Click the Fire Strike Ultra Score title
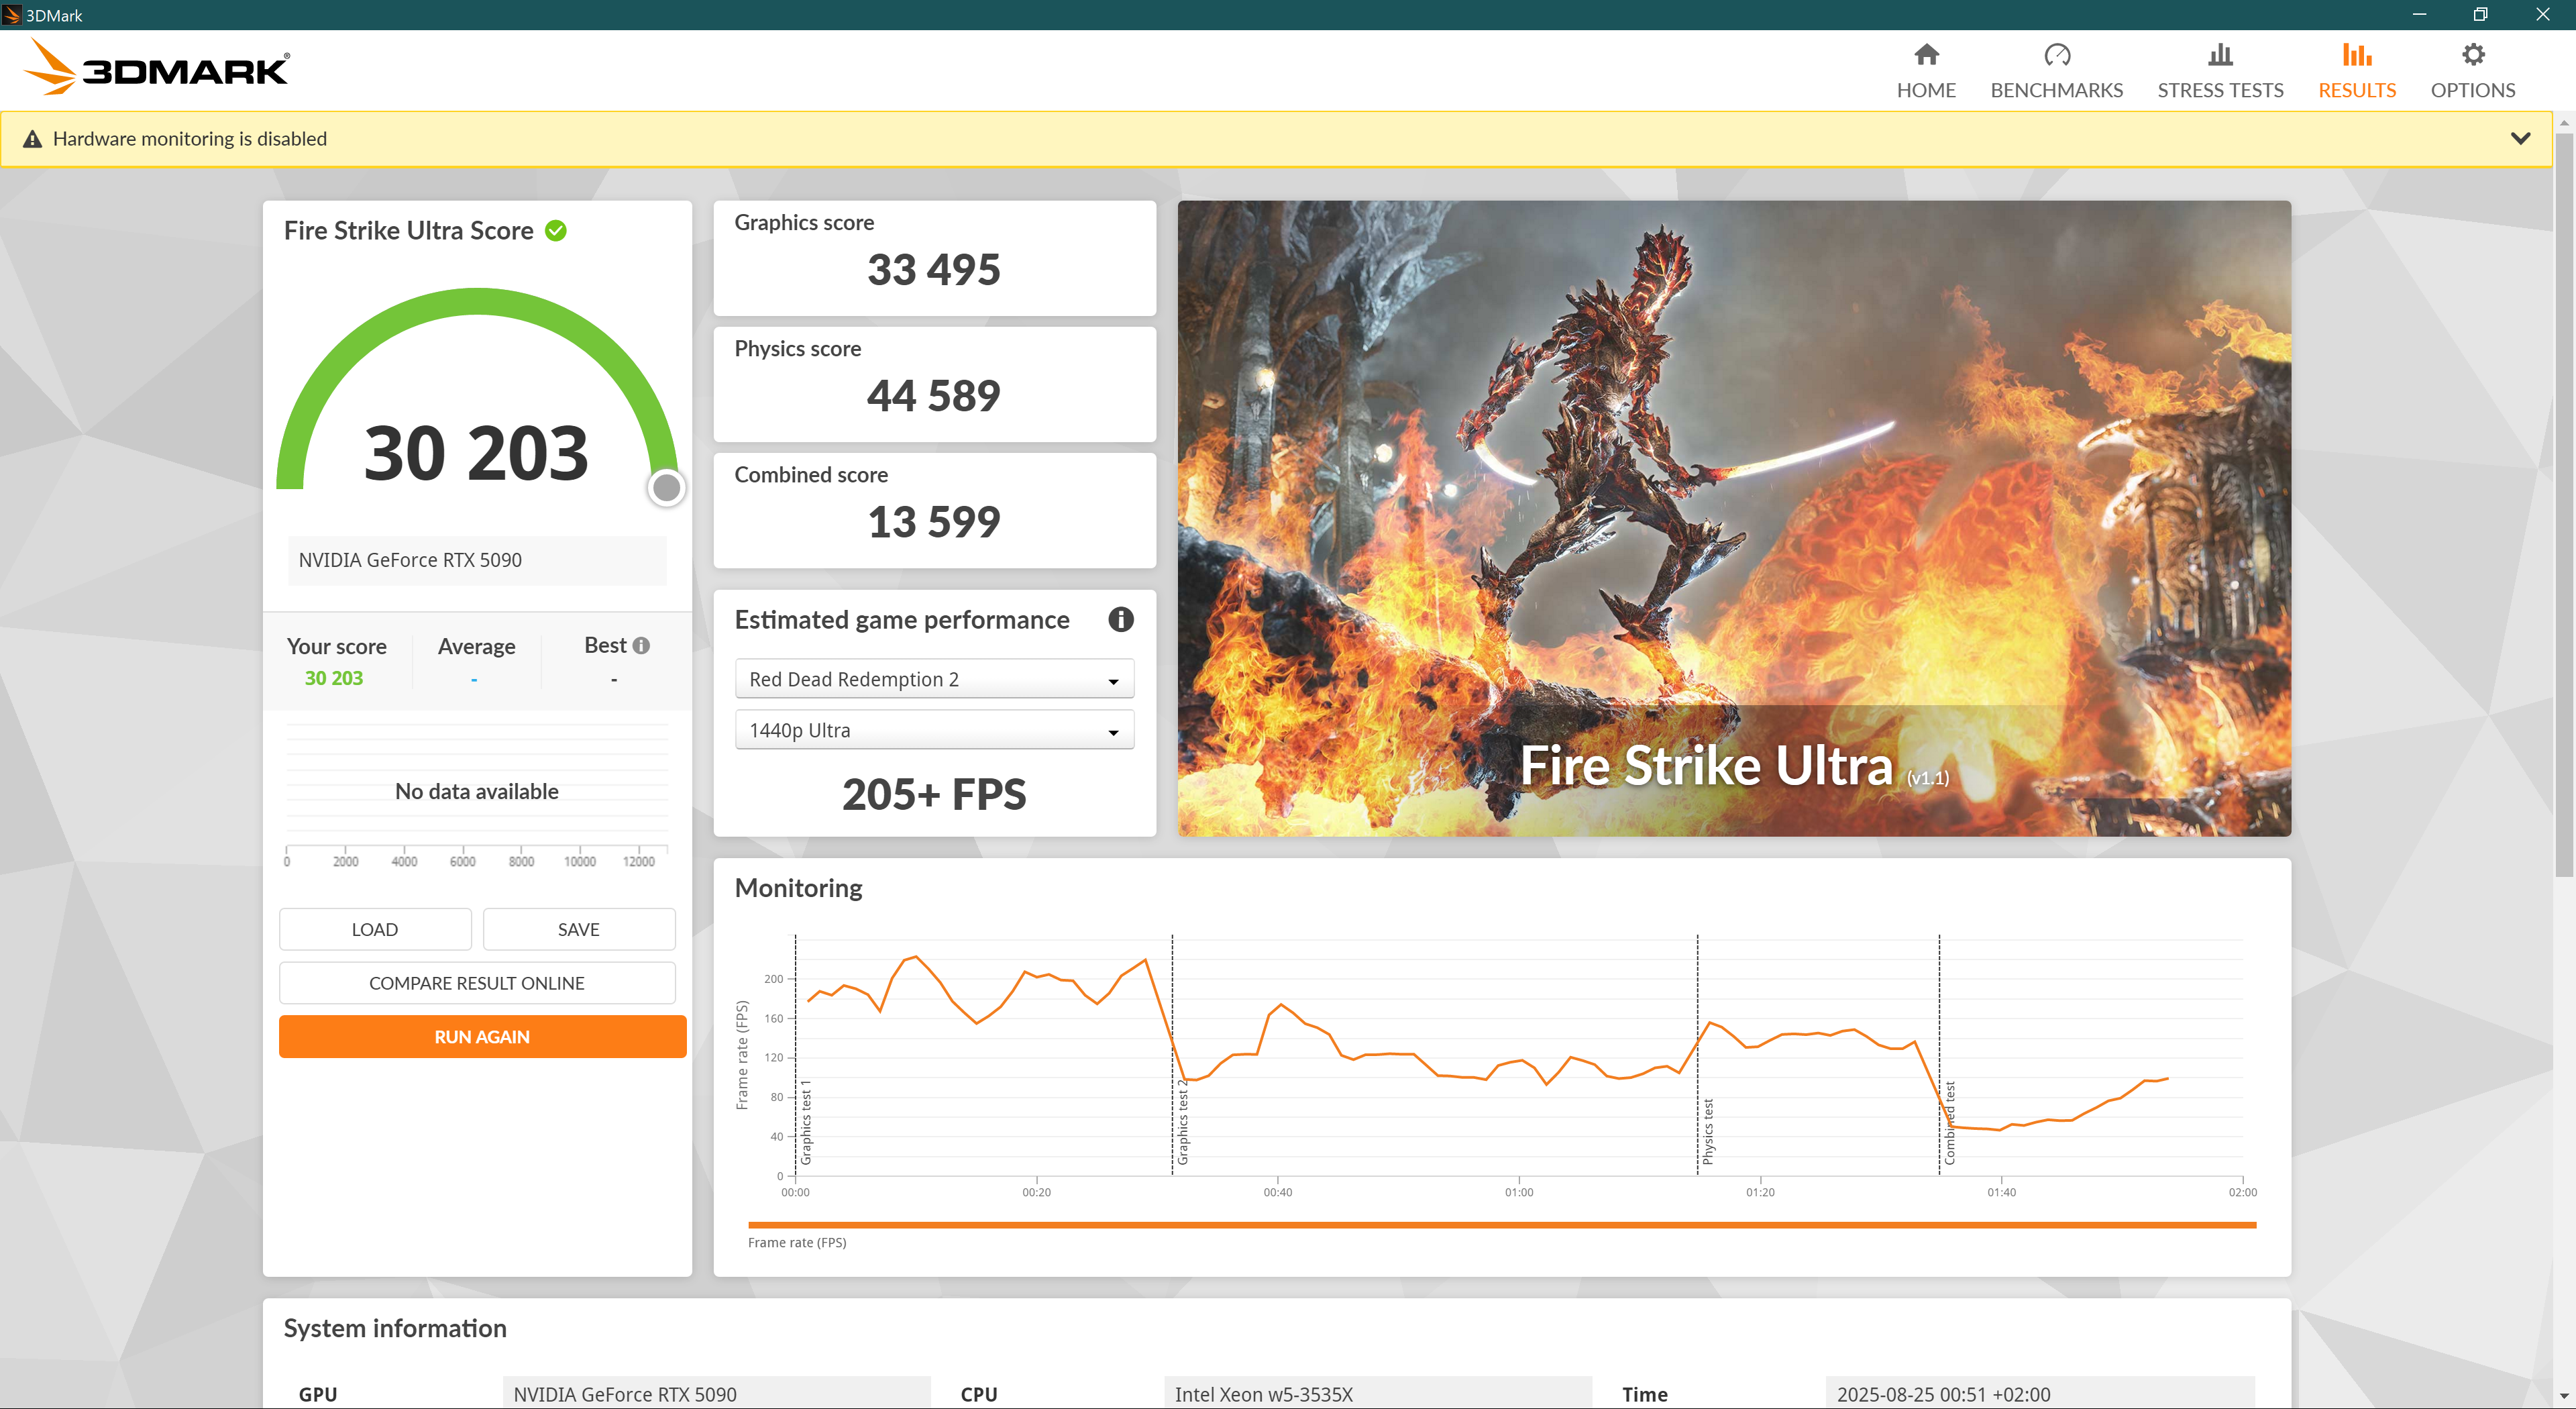 pos(408,231)
